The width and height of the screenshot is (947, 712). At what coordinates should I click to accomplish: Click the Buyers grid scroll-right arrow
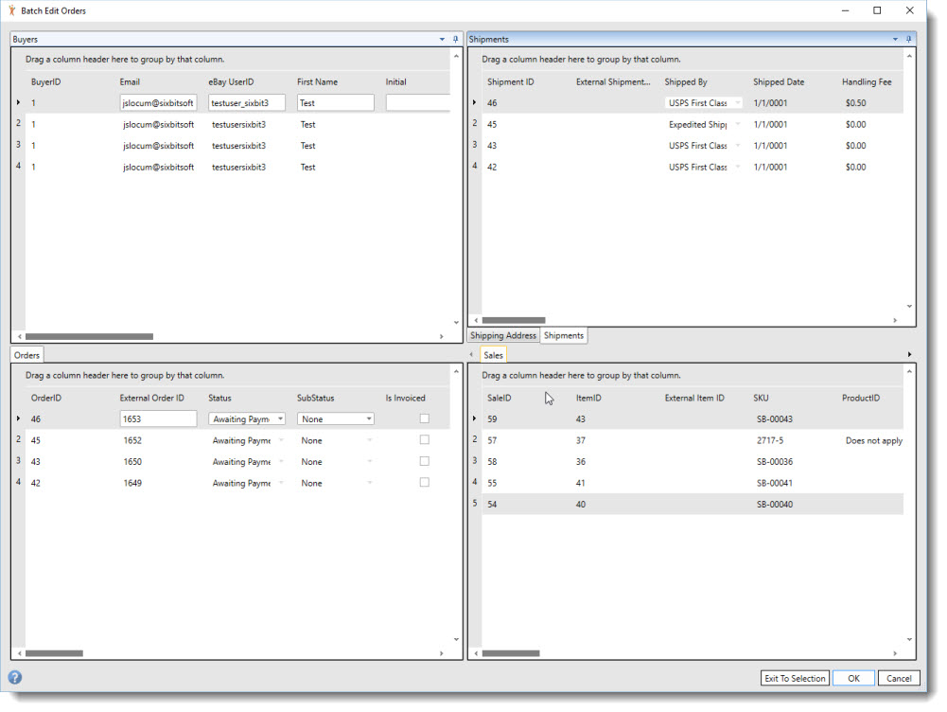(x=442, y=337)
